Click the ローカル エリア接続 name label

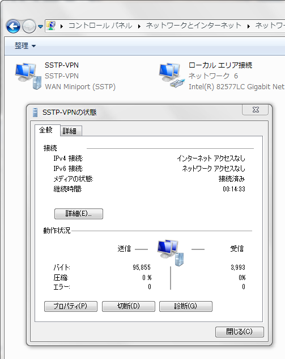pyautogui.click(x=220, y=65)
